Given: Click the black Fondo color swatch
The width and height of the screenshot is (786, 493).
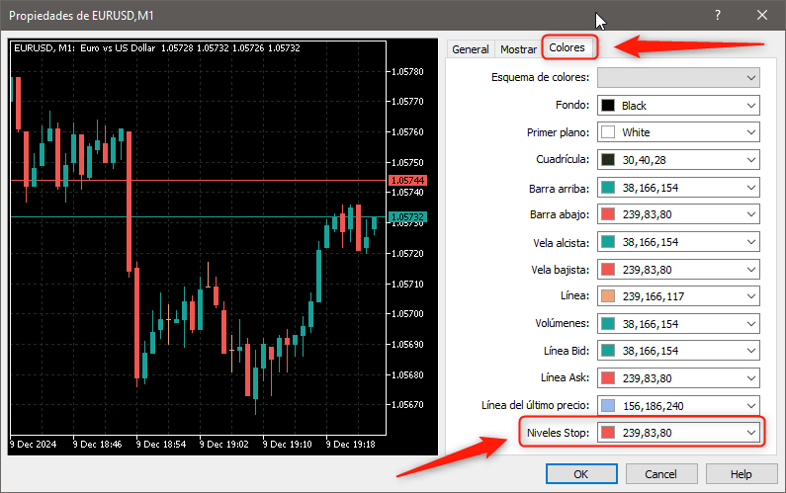Looking at the screenshot, I should tap(608, 105).
